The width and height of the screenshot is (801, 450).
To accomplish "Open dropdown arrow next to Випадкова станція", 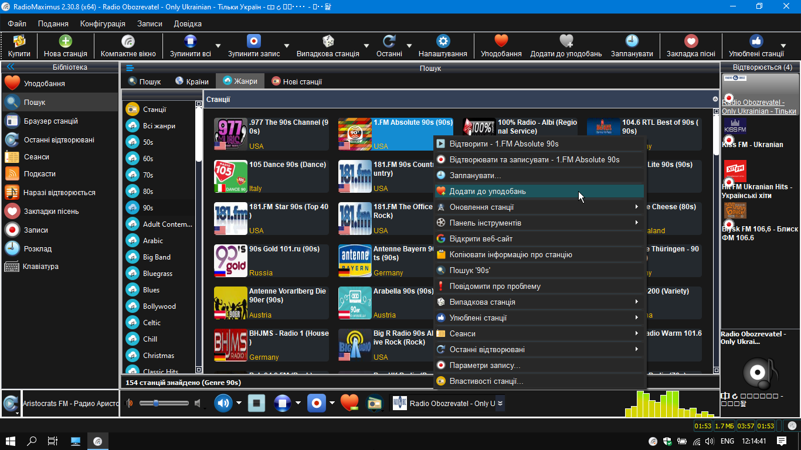I will click(x=366, y=46).
